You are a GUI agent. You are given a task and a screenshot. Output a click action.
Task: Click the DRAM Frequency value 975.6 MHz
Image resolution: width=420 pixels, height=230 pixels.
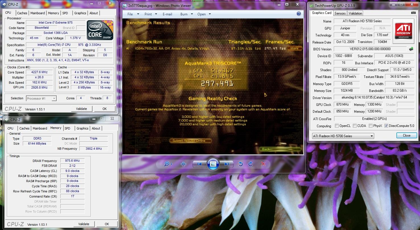pyautogui.click(x=72, y=161)
